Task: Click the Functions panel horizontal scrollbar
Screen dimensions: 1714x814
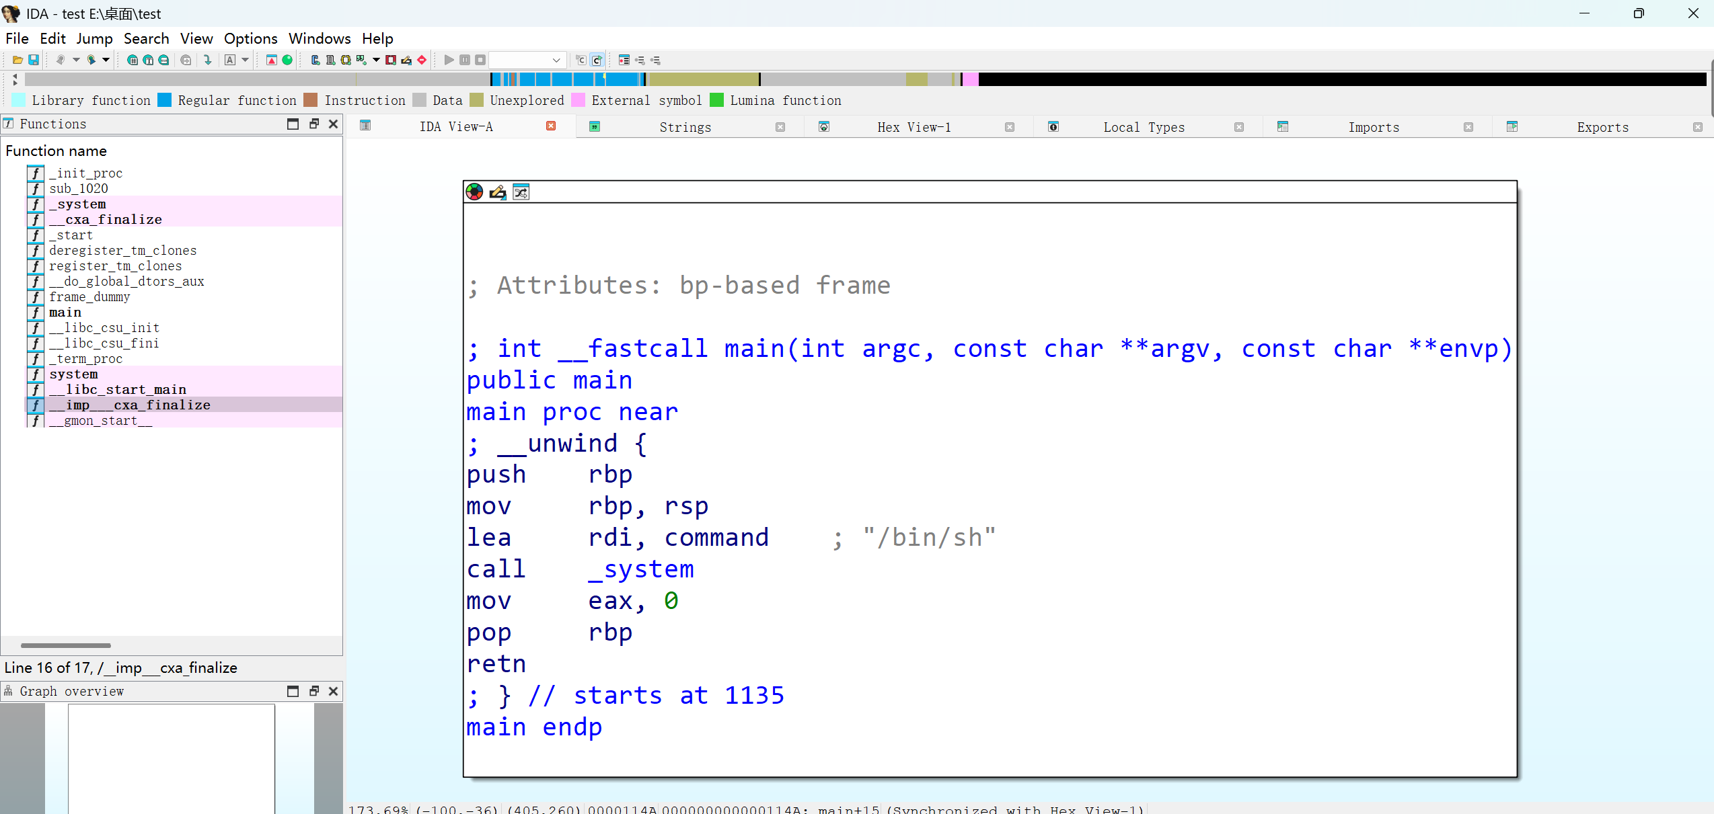Action: pyautogui.click(x=65, y=645)
